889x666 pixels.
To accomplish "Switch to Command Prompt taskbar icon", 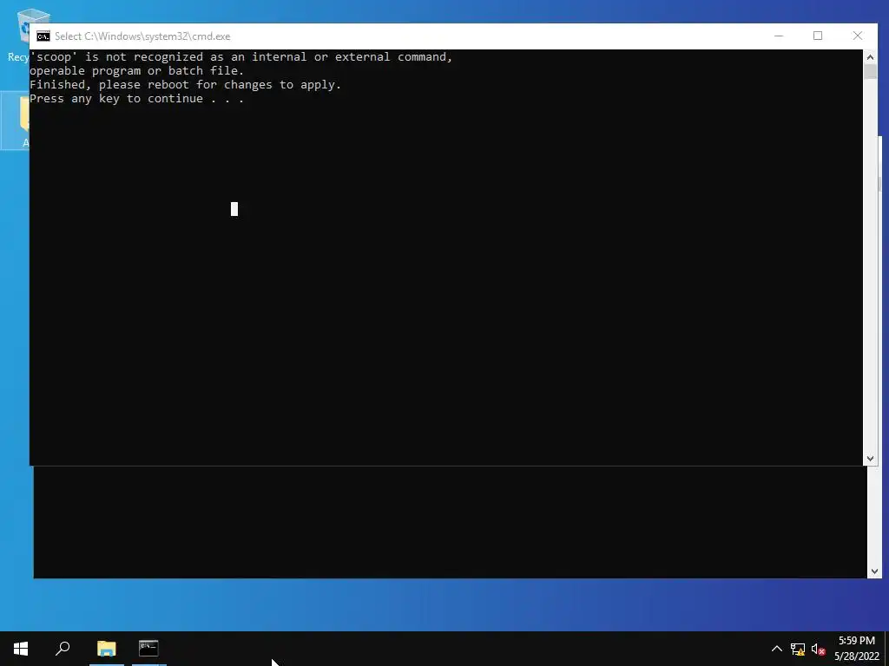I will 148,649.
